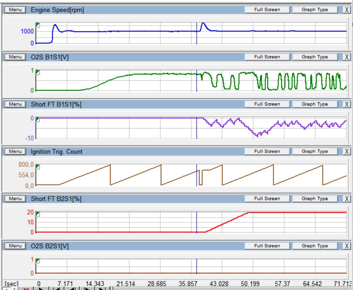Show O2S B1S1 graph in Full Screen
Screen dimensions: 353x290
(267, 57)
